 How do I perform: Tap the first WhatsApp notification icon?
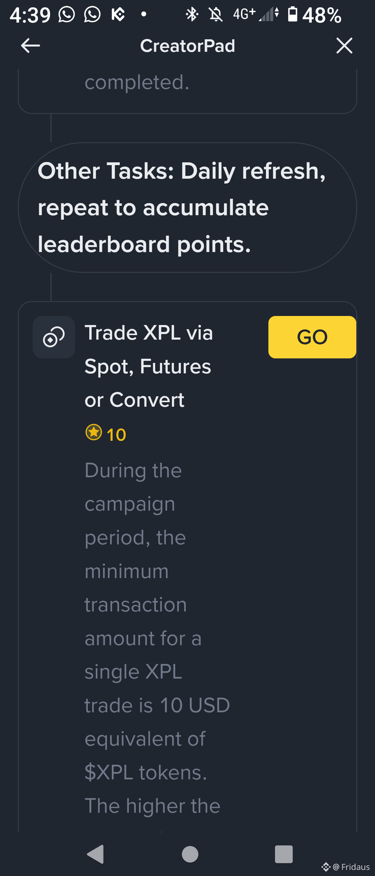click(x=67, y=15)
